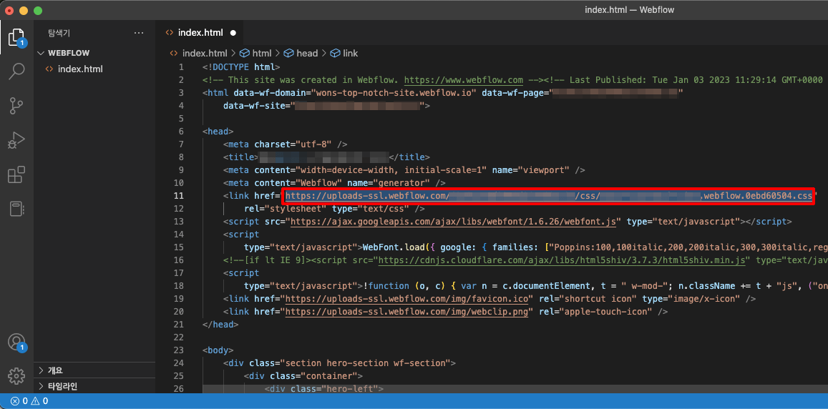Click the name="generator" meta line
The image size is (828, 409).
[x=334, y=182]
